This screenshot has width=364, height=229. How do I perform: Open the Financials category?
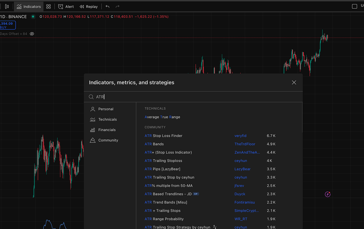[107, 130]
